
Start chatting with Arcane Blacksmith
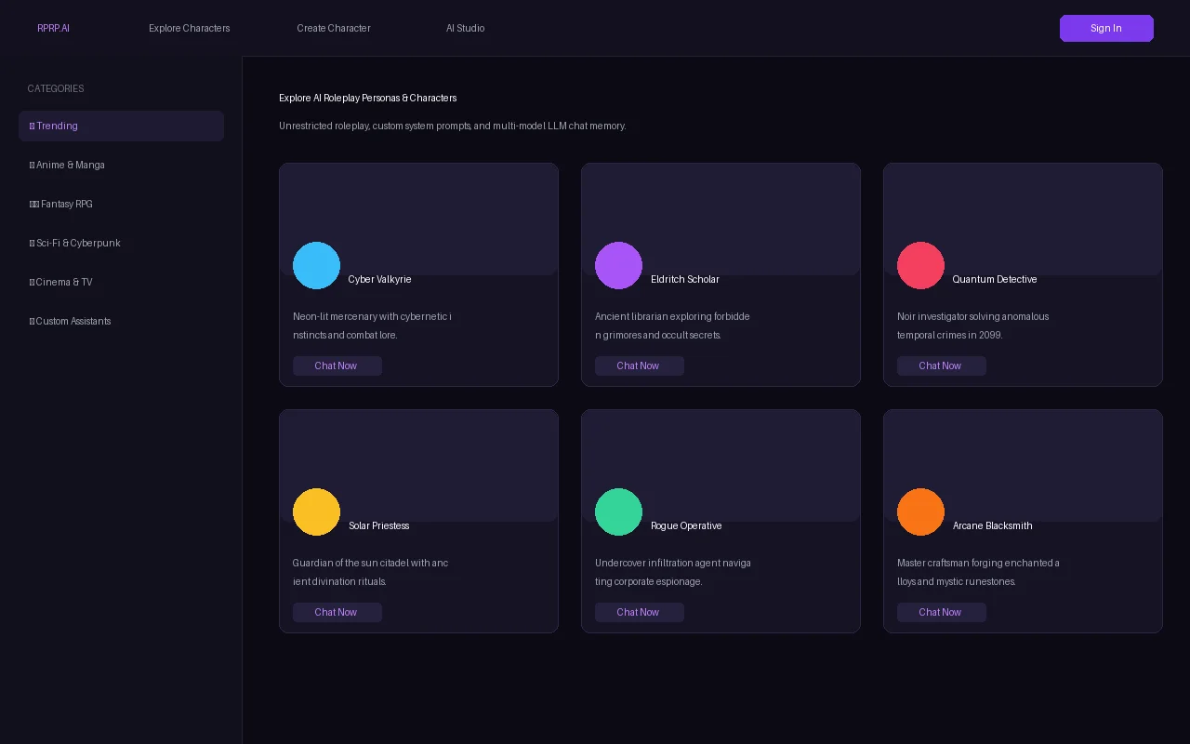coord(941,612)
